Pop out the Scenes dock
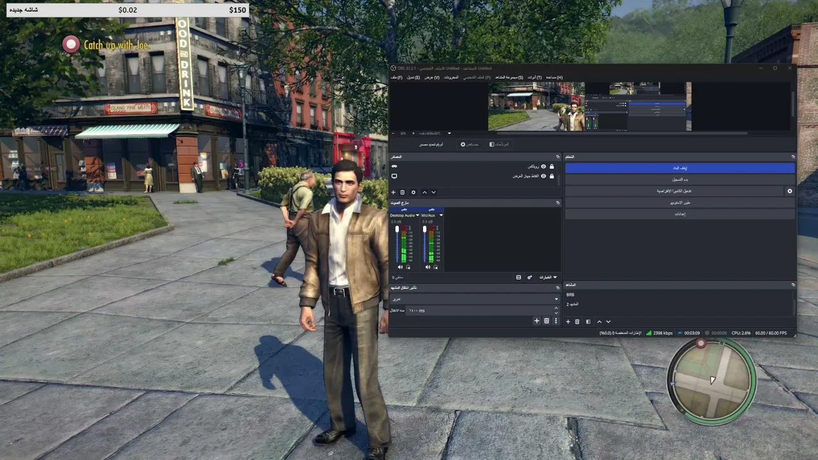Viewport: 818px width, 460px height. coord(793,284)
